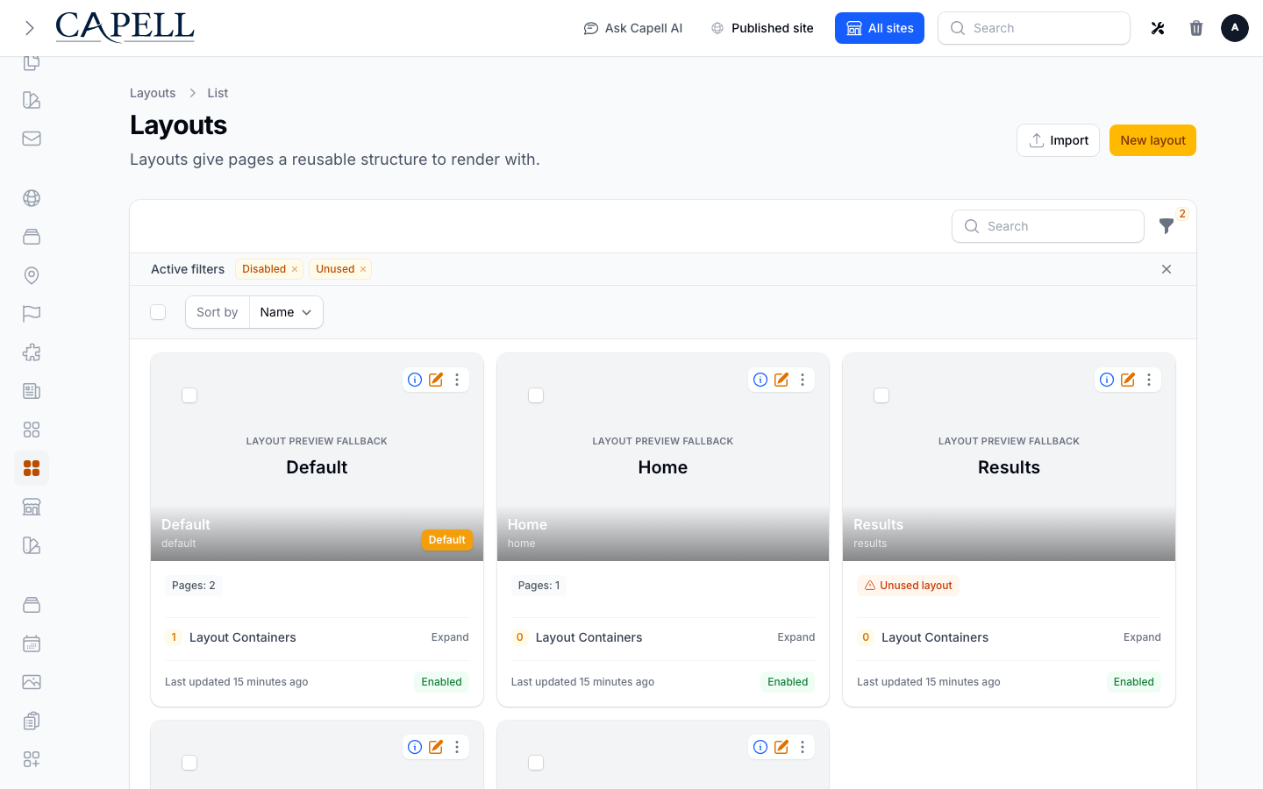View info for the Results layout card
The image size is (1263, 789).
[1107, 380]
